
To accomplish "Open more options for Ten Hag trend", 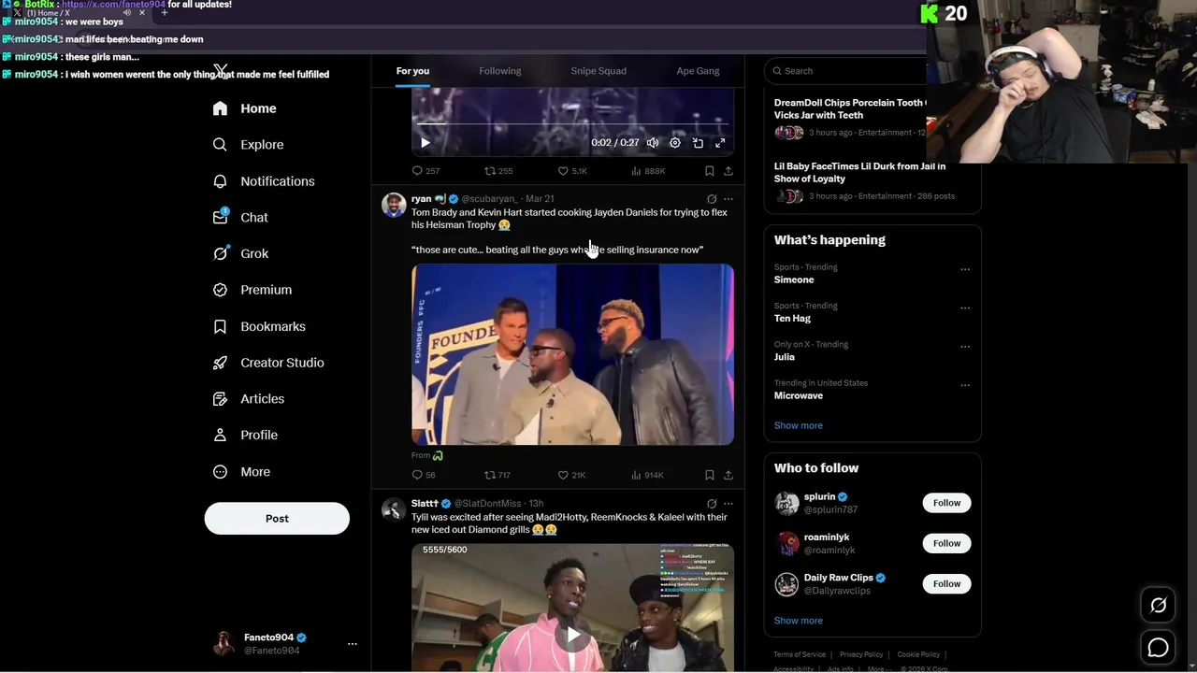I will click(x=965, y=308).
